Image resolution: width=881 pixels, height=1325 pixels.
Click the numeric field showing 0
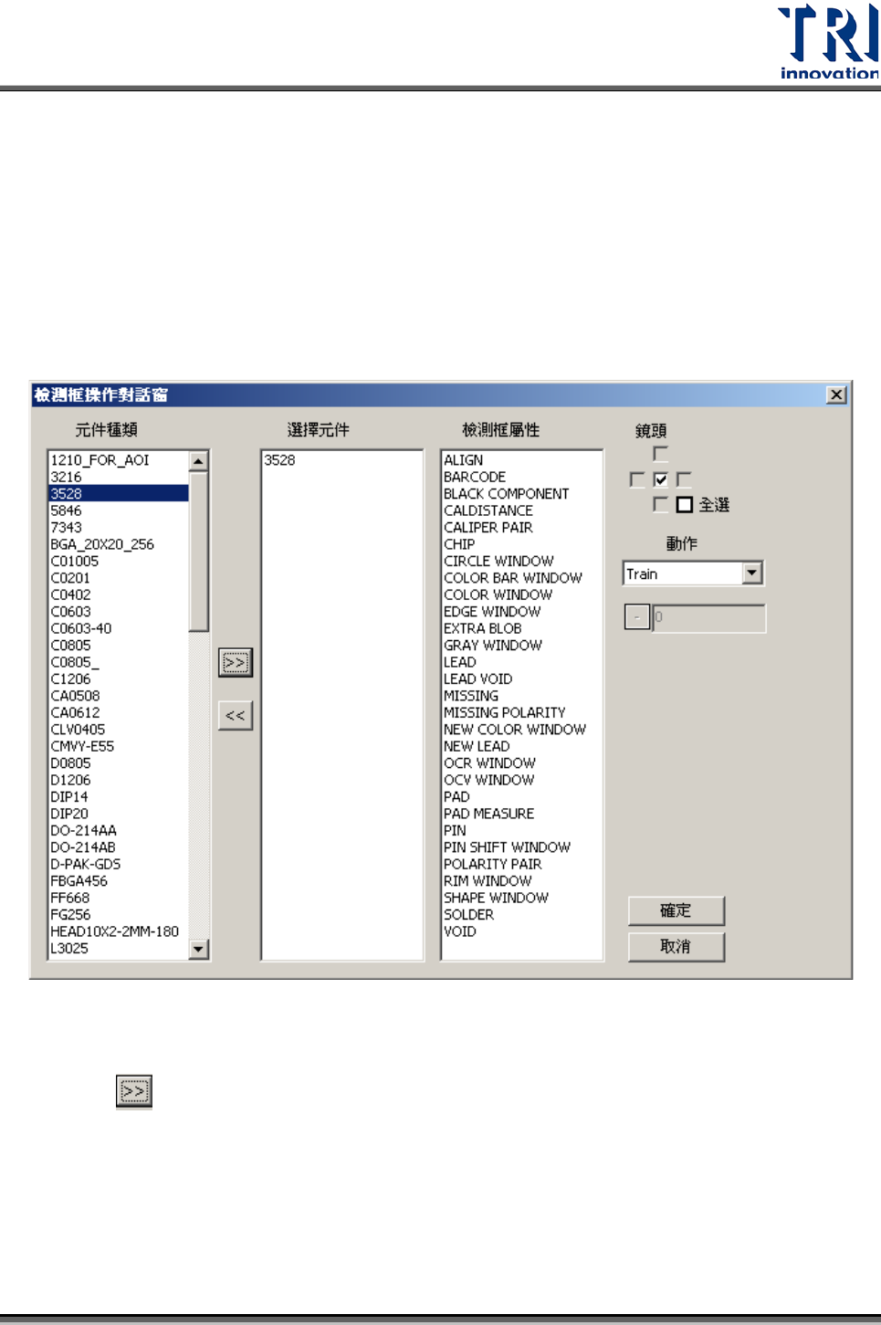point(708,617)
